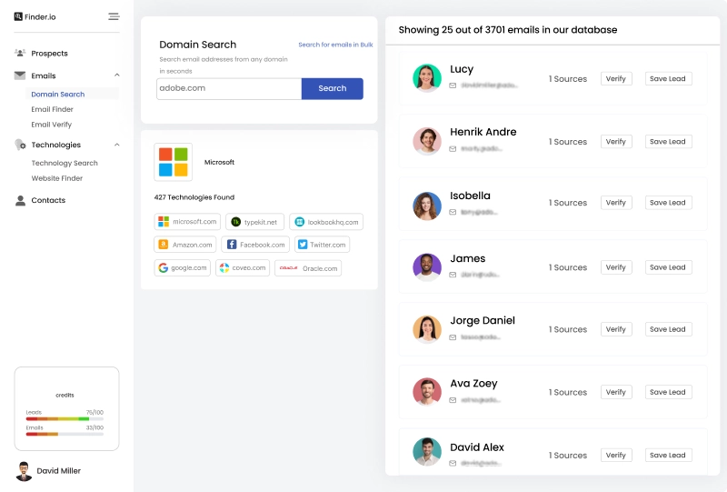Open Email Verify menu item
The width and height of the screenshot is (727, 492).
(x=52, y=125)
